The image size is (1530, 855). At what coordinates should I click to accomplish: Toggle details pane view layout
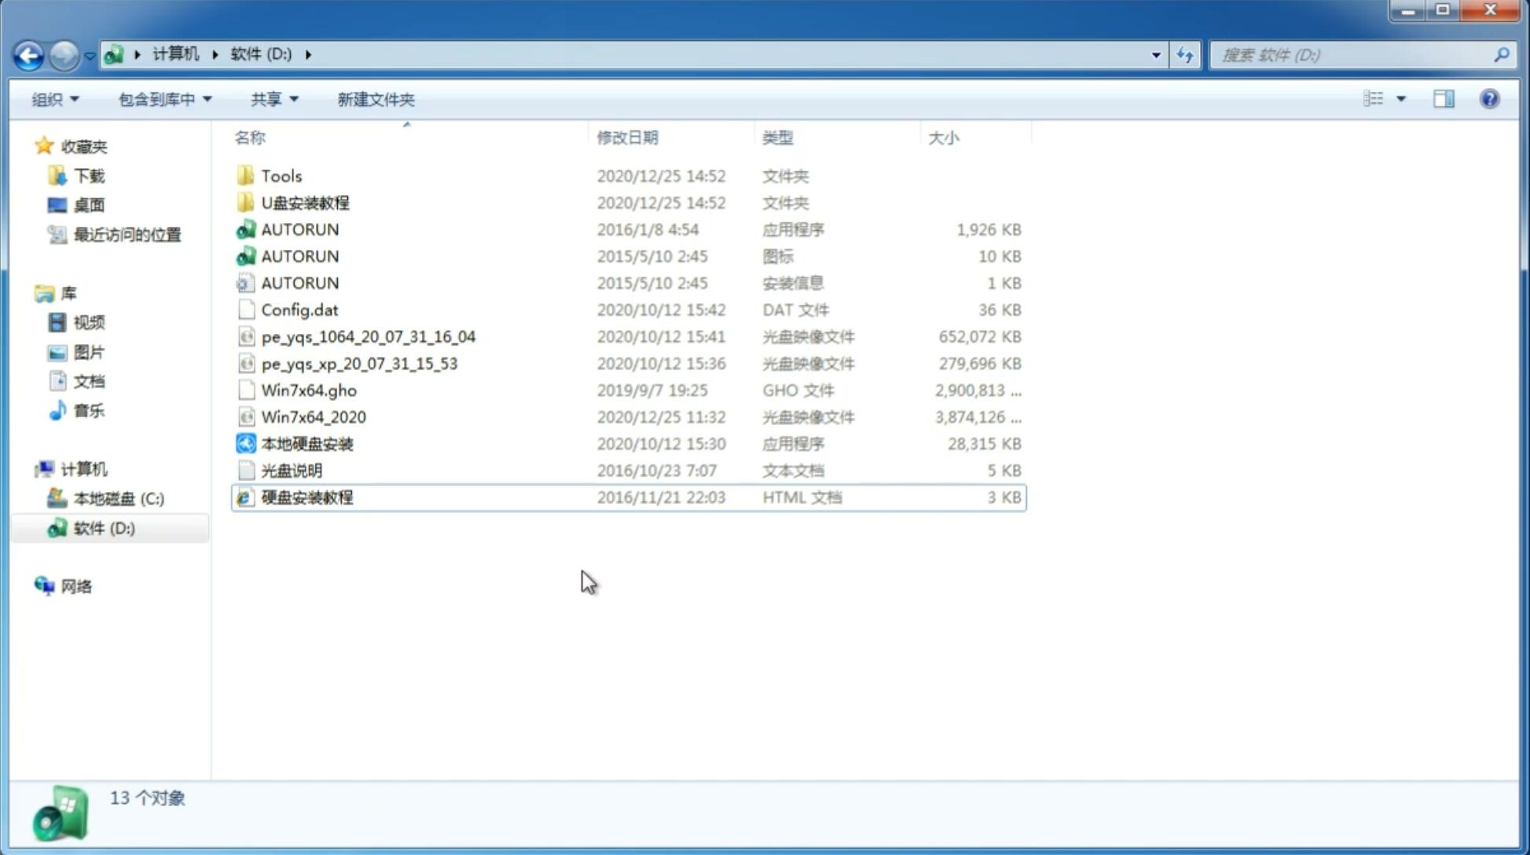[x=1444, y=97]
